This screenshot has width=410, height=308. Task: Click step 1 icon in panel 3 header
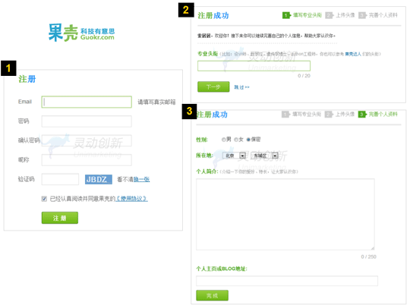coord(285,115)
